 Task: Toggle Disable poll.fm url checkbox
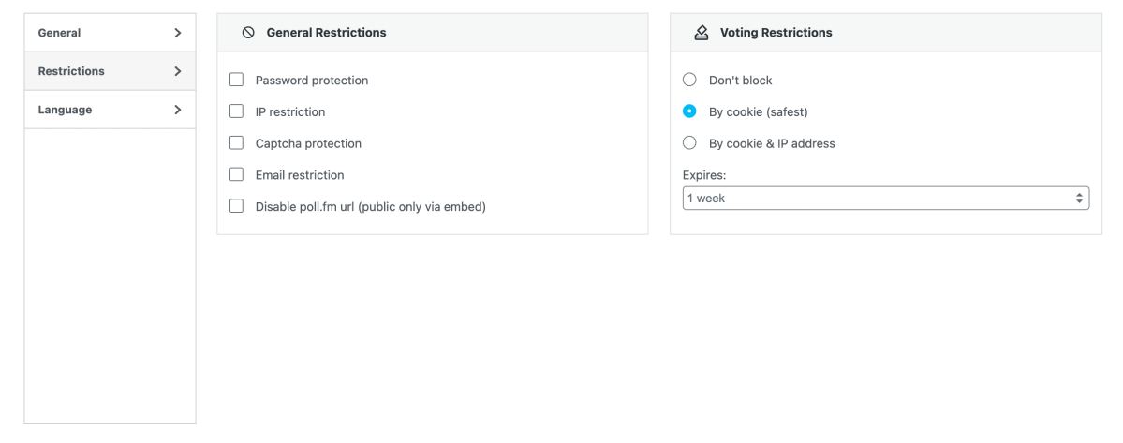(x=237, y=206)
